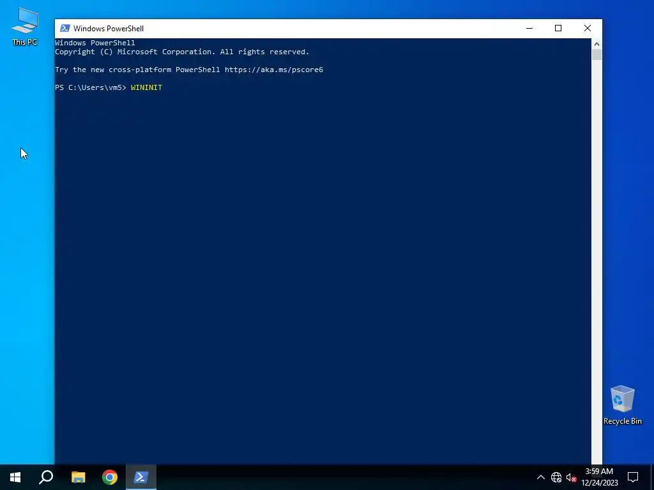Click the PowerShell scrollbar thumb
The width and height of the screenshot is (654, 490).
pyautogui.click(x=597, y=55)
